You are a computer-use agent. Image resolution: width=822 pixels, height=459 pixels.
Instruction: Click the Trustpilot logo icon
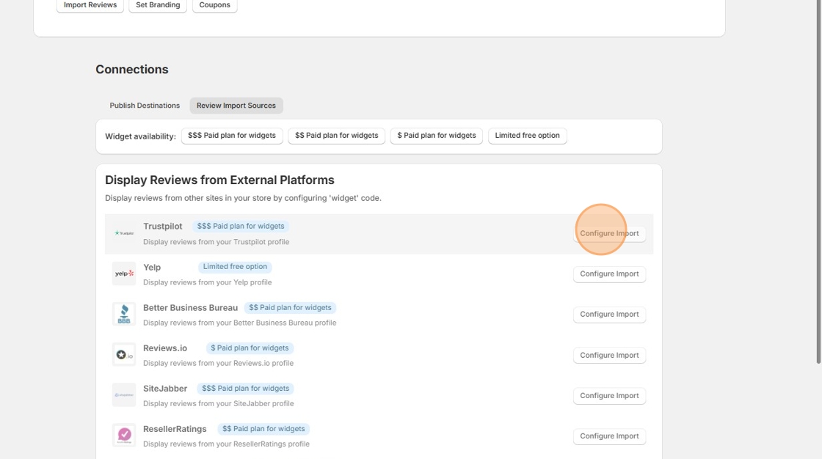click(x=123, y=232)
